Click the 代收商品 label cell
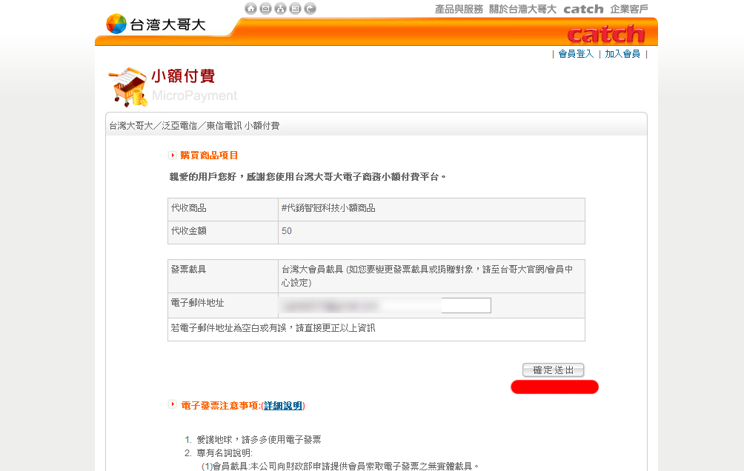 (x=223, y=209)
